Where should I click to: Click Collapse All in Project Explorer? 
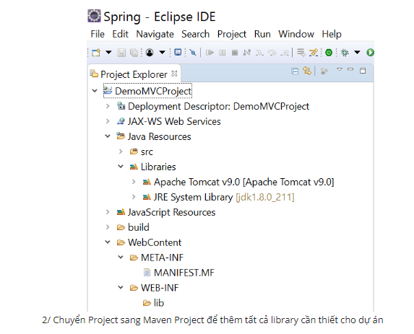point(295,71)
